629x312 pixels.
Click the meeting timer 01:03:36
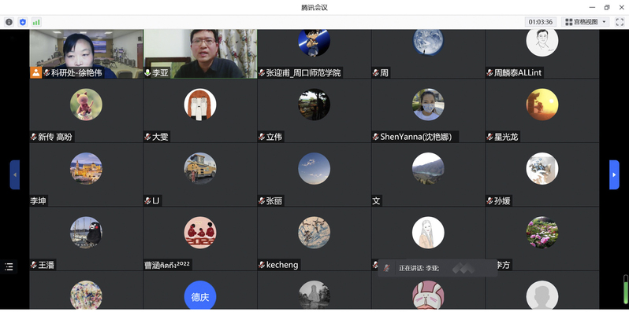tap(541, 22)
